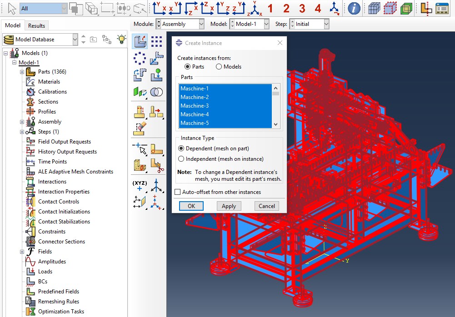Open the selection filter All dropdown
Viewport: 455px width, 317px height.
tap(64, 9)
